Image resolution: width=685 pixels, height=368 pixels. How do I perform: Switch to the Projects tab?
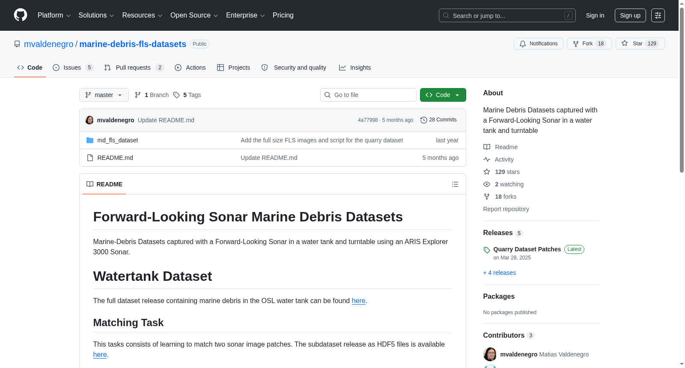click(x=233, y=68)
